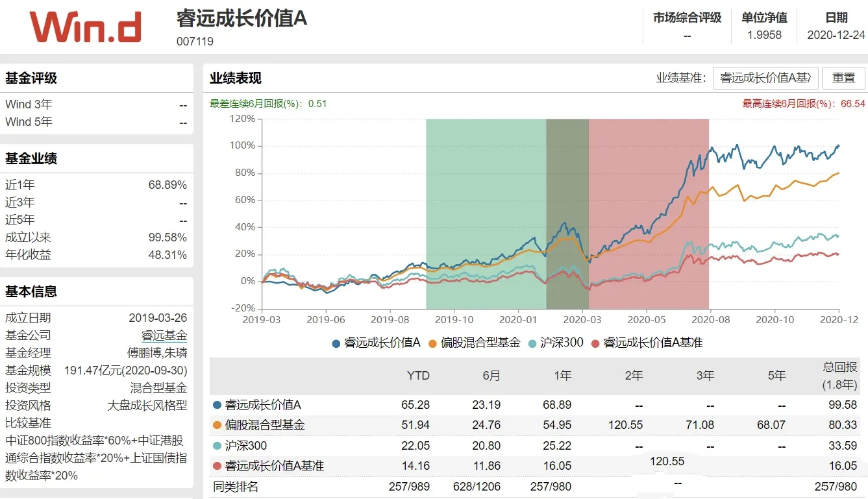The height and width of the screenshot is (499, 868).
Task: Click the 1年 column header
Action: coord(562,376)
